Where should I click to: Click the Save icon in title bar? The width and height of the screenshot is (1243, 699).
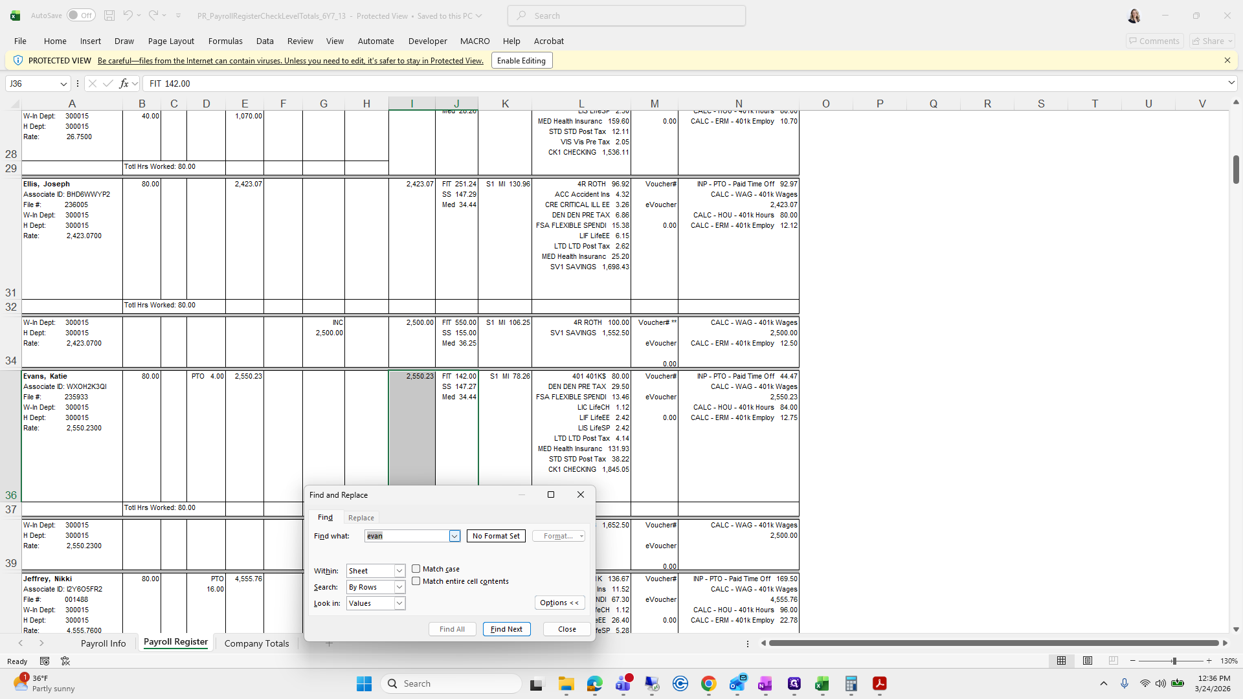[x=109, y=16]
